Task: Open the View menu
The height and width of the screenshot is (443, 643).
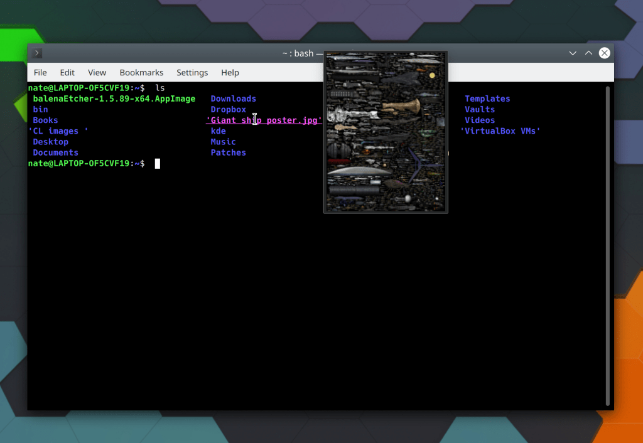Action: (97, 73)
